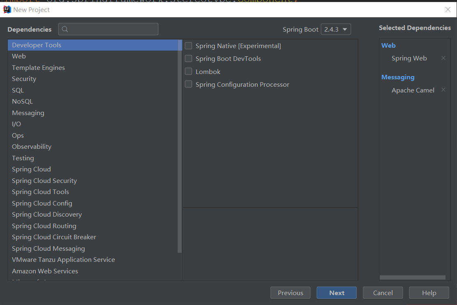Select Spring Cloud Circuit Breaker category

point(93,237)
